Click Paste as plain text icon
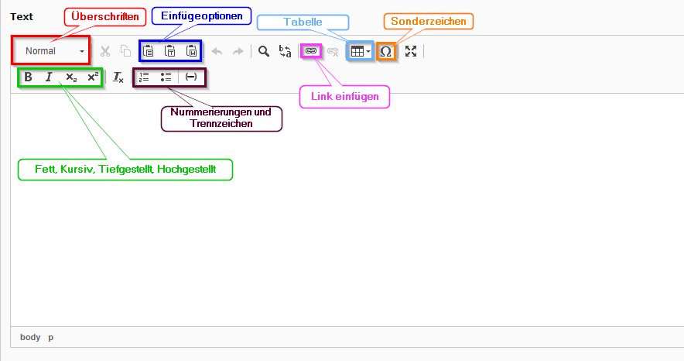This screenshot has width=684, height=361. tap(170, 51)
